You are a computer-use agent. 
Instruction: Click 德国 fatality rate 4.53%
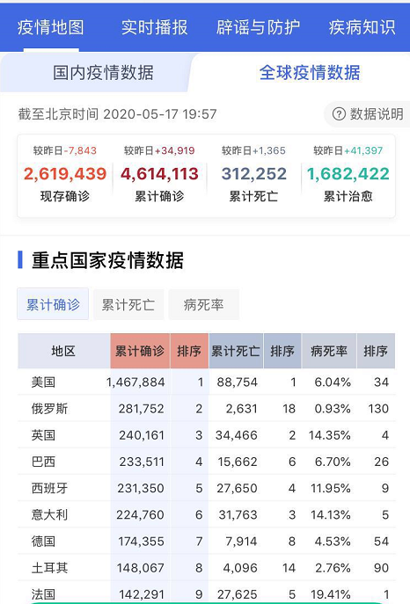tap(333, 542)
